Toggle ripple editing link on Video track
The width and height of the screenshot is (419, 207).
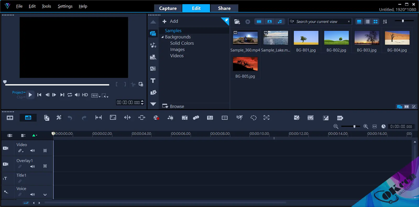20,151
